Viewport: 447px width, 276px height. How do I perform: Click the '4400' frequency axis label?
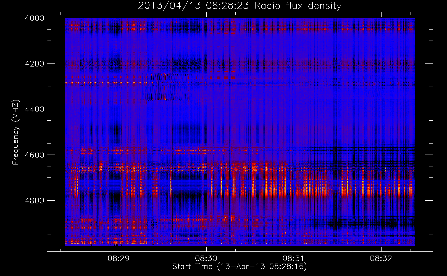(x=35, y=109)
